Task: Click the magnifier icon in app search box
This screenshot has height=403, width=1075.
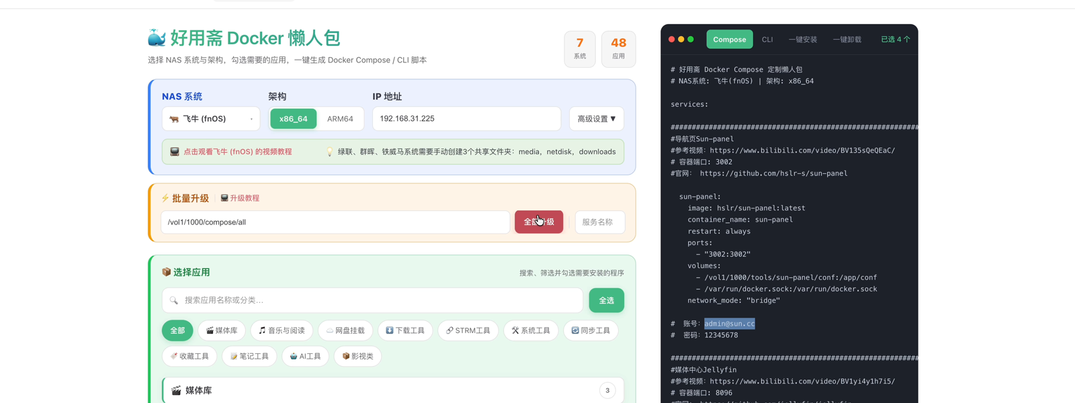Action: coord(174,300)
